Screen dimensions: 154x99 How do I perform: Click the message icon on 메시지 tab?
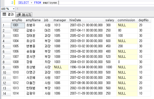coord(19,15)
